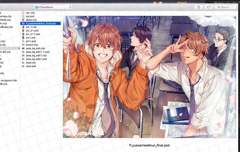240x152 pixels.
Task: Select ...eungyoun.clip in the left column
Action: pos(8,80)
